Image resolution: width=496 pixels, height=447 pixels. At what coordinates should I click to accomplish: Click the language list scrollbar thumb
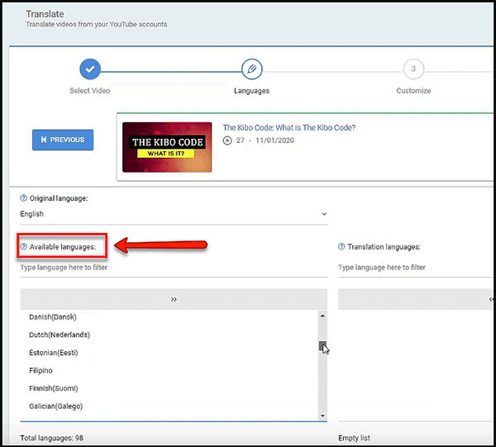pyautogui.click(x=322, y=346)
